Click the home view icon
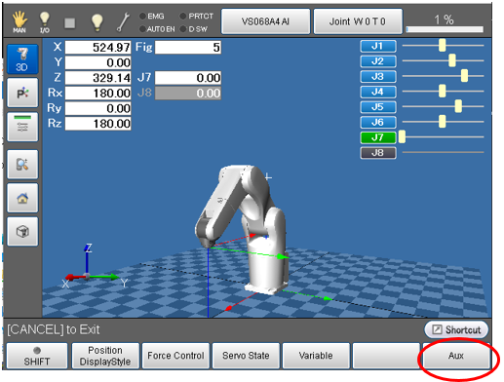This screenshot has height=382, width=504. click(x=22, y=198)
